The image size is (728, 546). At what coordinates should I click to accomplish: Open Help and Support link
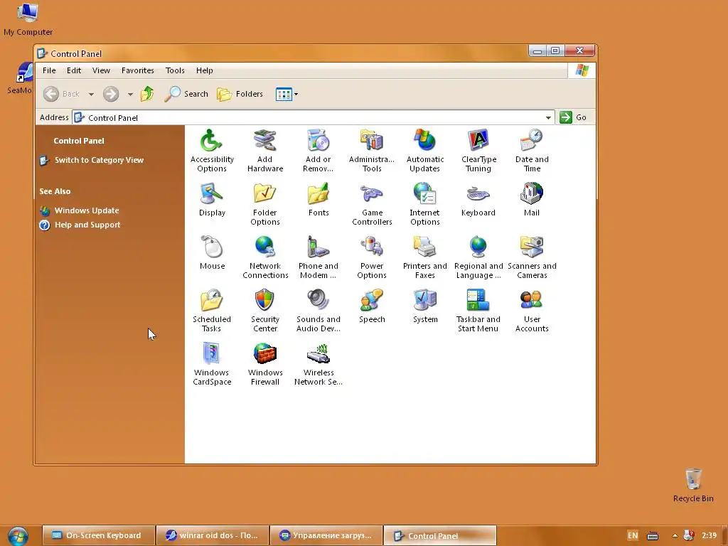87,225
